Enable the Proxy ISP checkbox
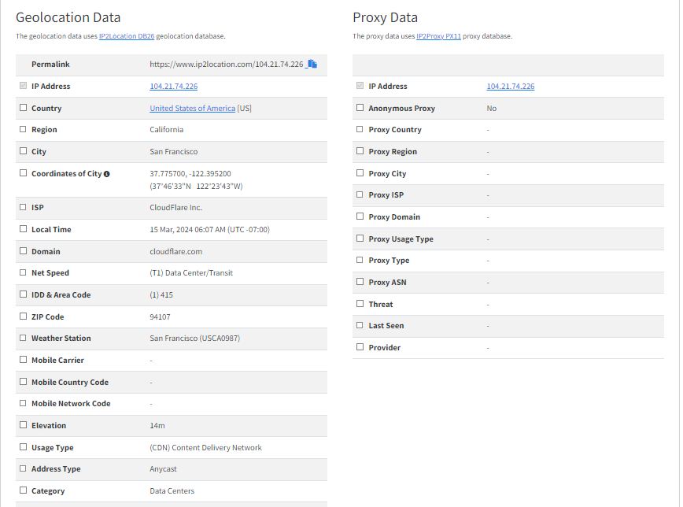The width and height of the screenshot is (683, 507). 360,195
